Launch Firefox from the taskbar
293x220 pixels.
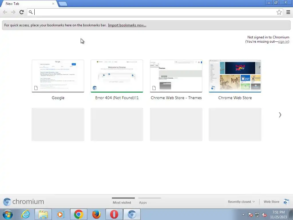[x=96, y=214]
